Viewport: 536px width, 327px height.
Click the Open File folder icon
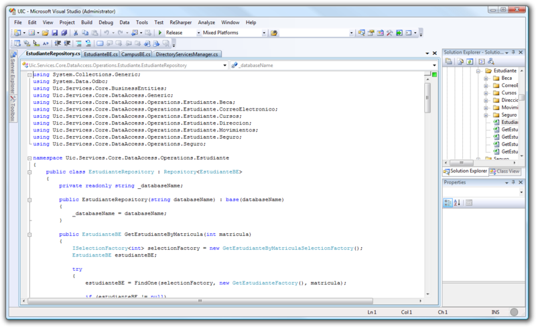46,32
